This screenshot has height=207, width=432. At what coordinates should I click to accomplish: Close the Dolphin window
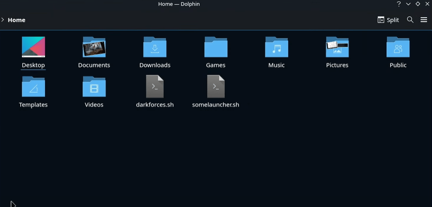pos(427,4)
